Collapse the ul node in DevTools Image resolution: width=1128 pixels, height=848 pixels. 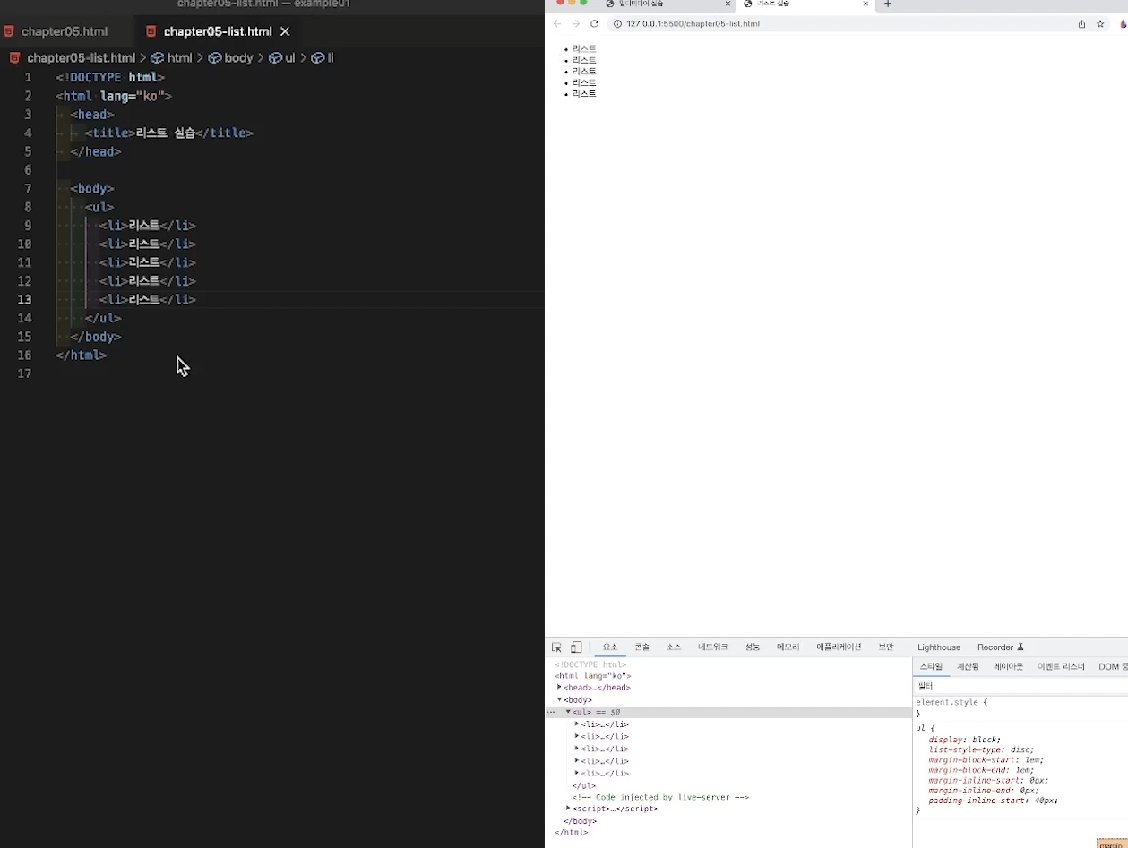pos(568,712)
